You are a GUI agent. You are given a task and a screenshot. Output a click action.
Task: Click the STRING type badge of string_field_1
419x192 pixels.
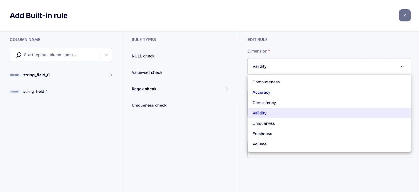tap(15, 92)
